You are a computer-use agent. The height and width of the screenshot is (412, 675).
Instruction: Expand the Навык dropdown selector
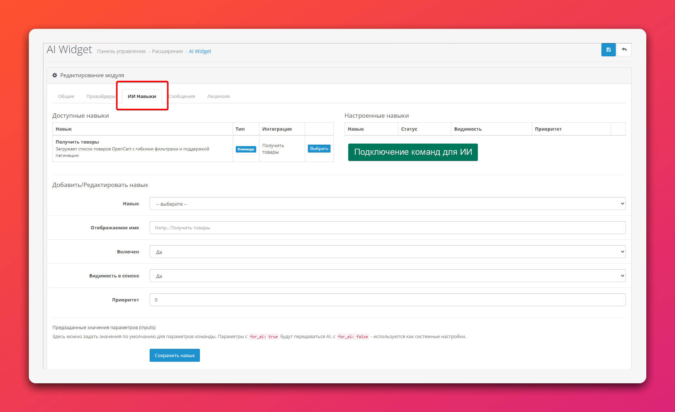[x=387, y=204]
